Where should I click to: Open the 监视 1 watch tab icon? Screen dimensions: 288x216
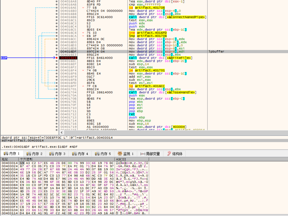120,154
